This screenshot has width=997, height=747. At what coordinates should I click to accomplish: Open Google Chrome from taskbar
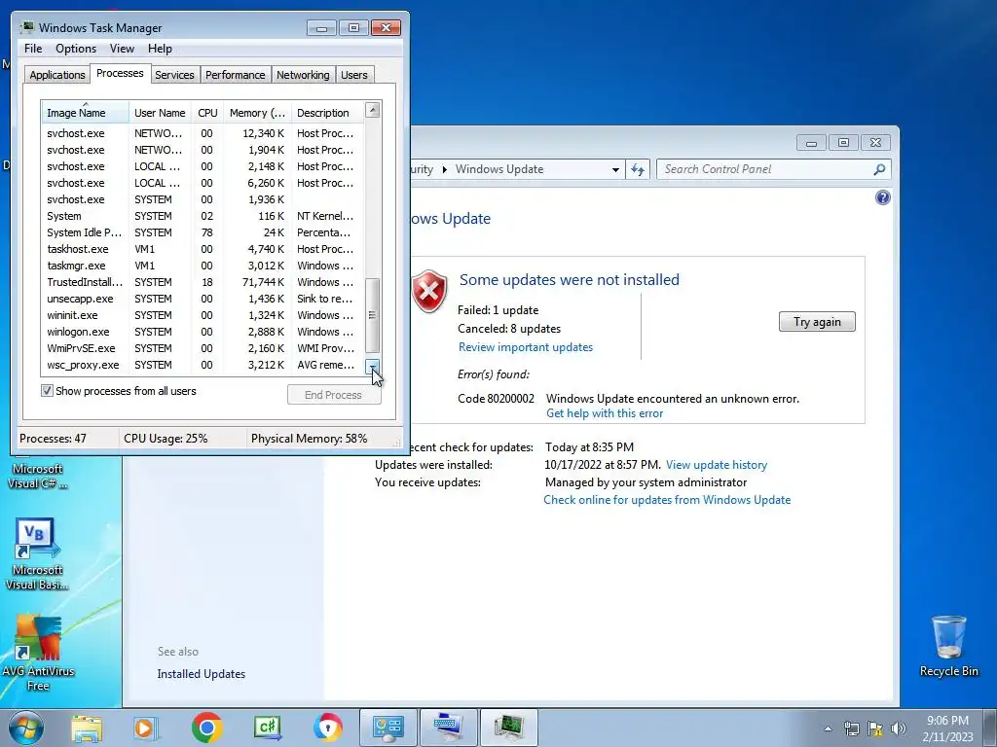click(x=206, y=728)
